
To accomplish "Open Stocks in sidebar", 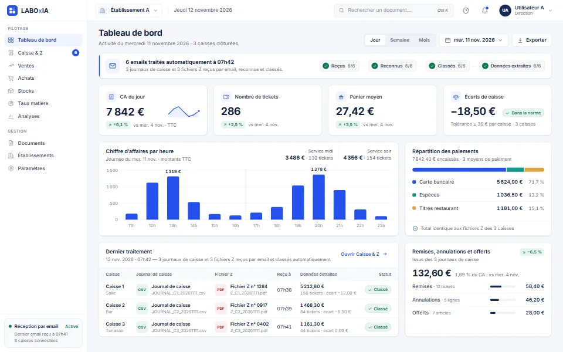I will click(43, 91).
